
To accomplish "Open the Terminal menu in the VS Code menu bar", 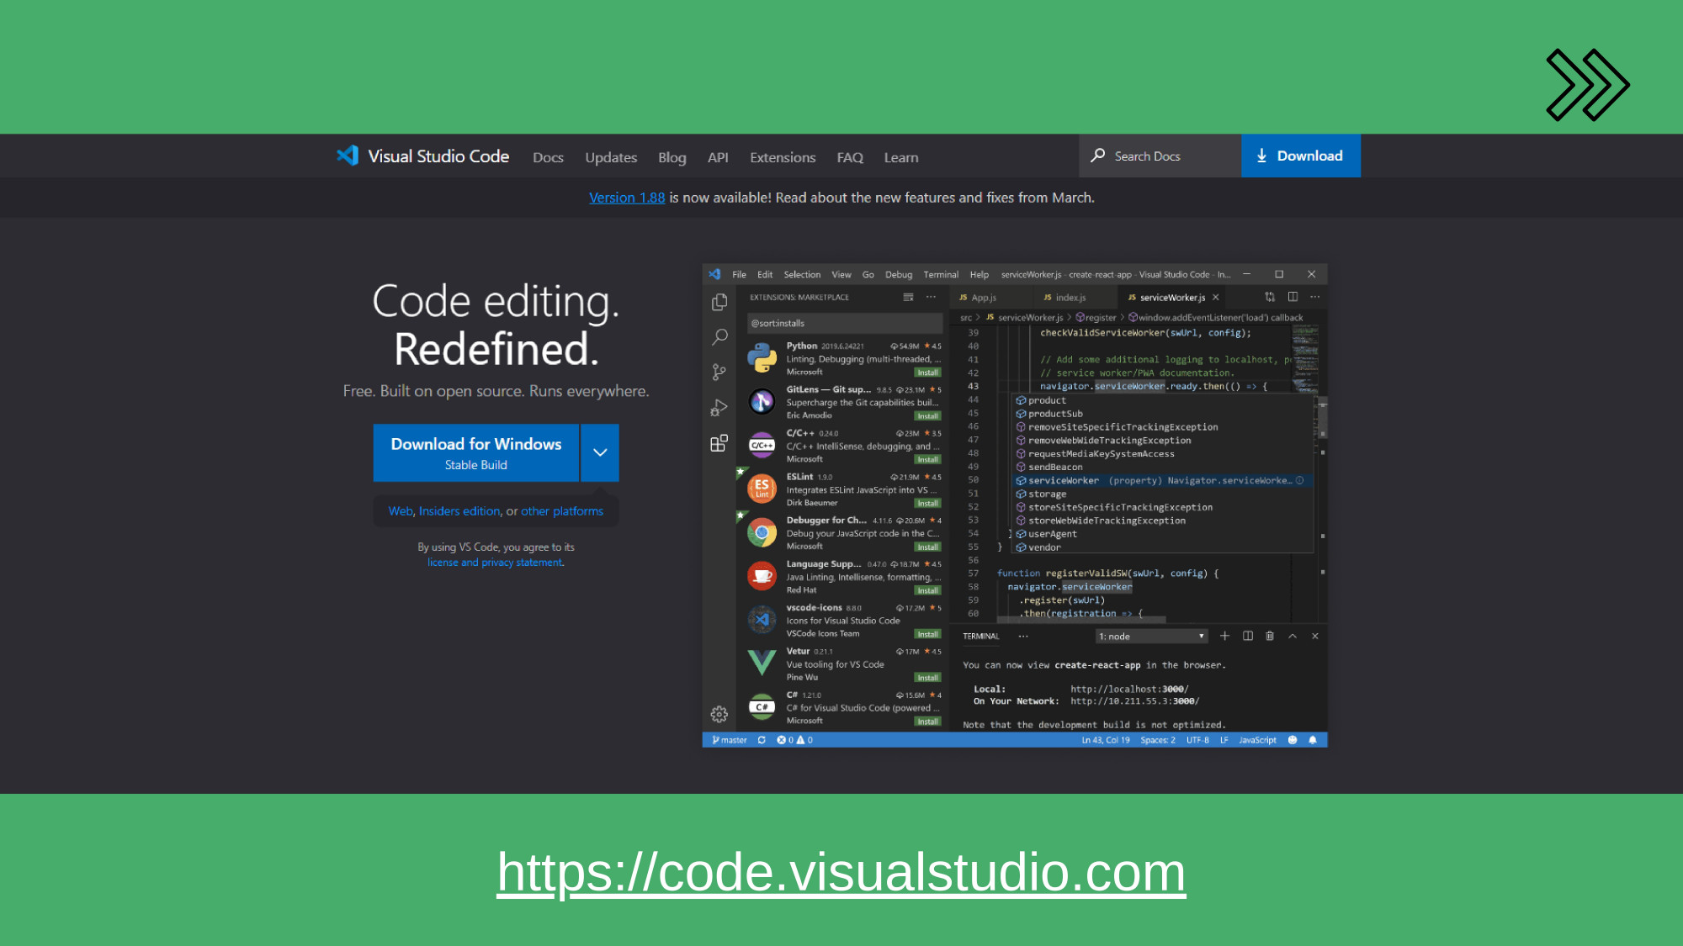I will pyautogui.click(x=941, y=274).
